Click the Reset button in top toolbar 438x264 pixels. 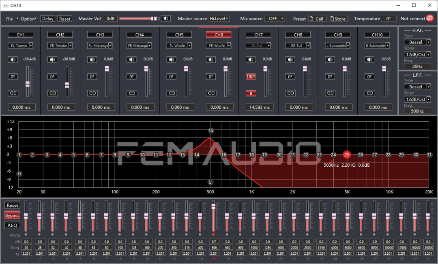pyautogui.click(x=64, y=19)
